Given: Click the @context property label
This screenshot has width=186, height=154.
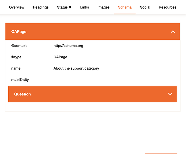Looking at the screenshot, I should coord(19,46).
